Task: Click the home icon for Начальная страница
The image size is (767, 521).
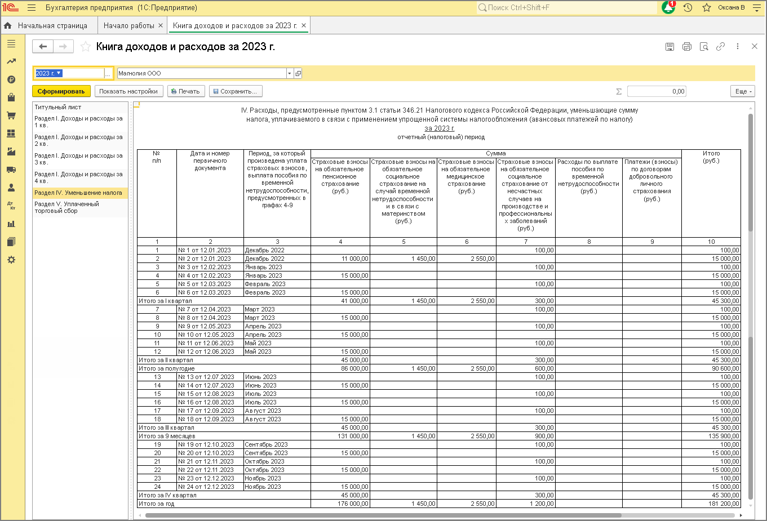Action: point(8,25)
